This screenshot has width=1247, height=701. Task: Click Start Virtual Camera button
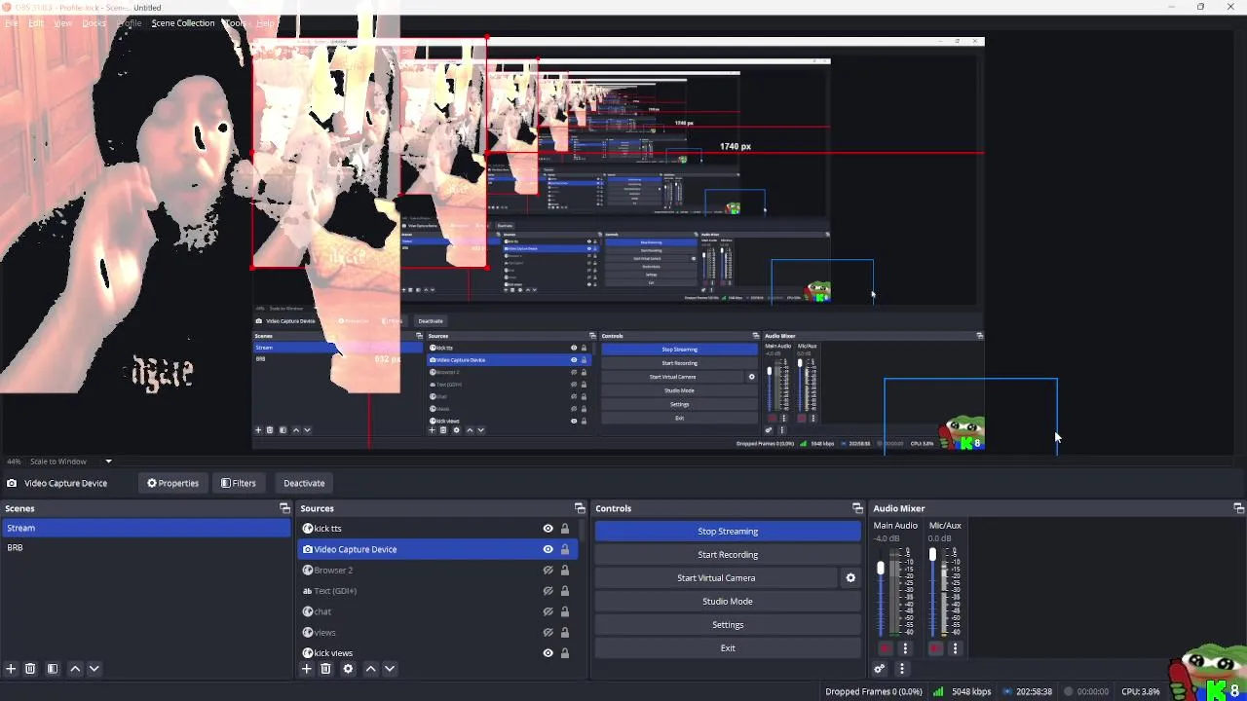[x=716, y=578]
